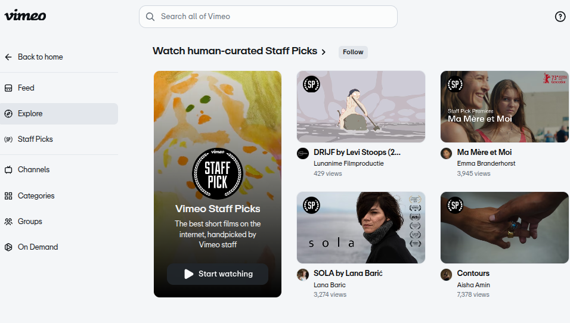Open Staff Picks from sidebar
The image size is (570, 323).
tap(35, 139)
